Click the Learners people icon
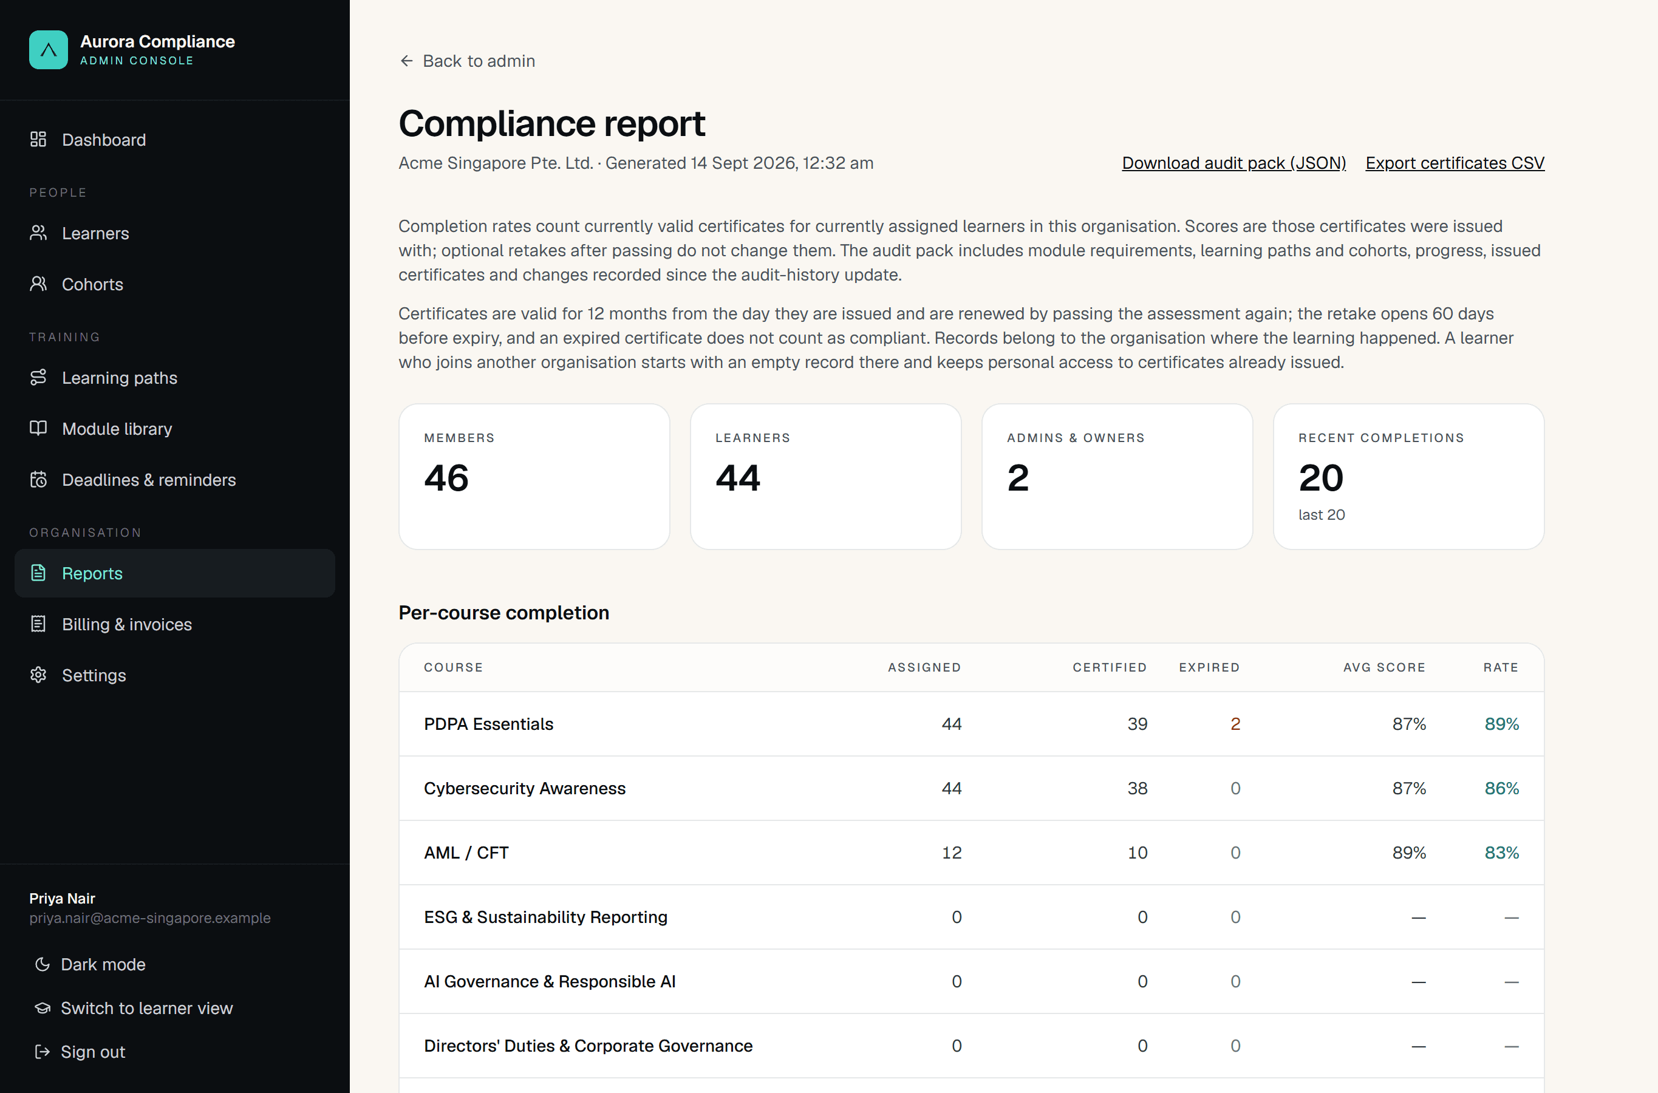1658x1093 pixels. 38,233
